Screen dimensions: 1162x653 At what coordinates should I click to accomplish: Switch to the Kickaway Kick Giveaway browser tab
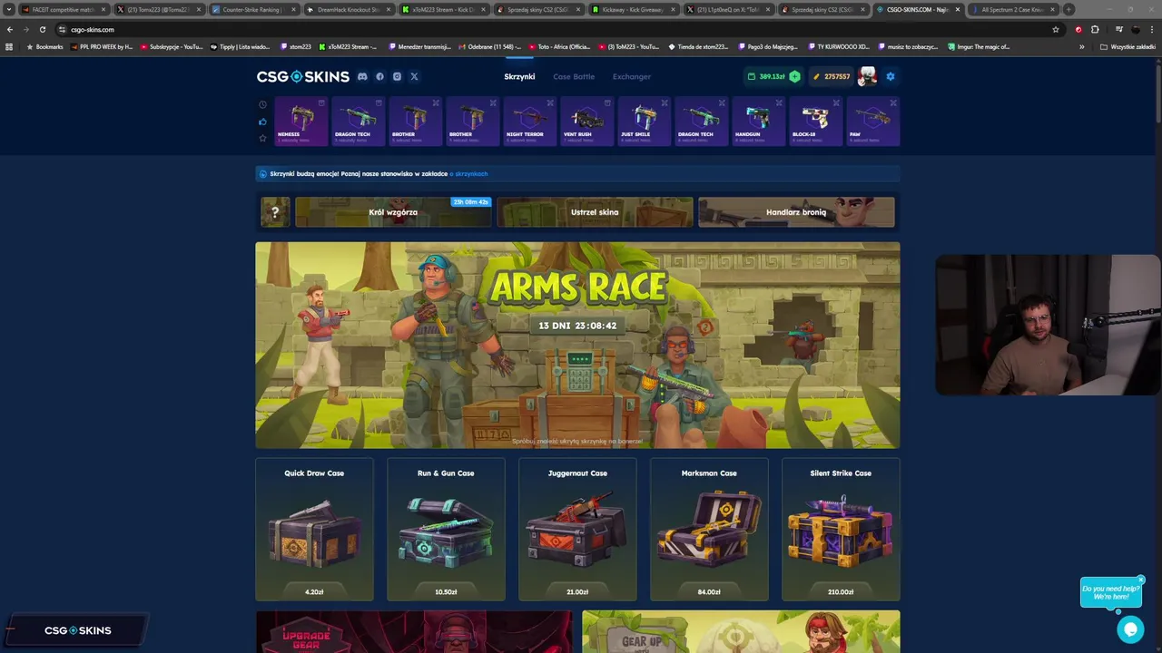[x=633, y=9]
